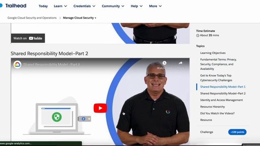Expand the Help menu
Viewport: 260px width, 146px height.
tap(136, 6)
